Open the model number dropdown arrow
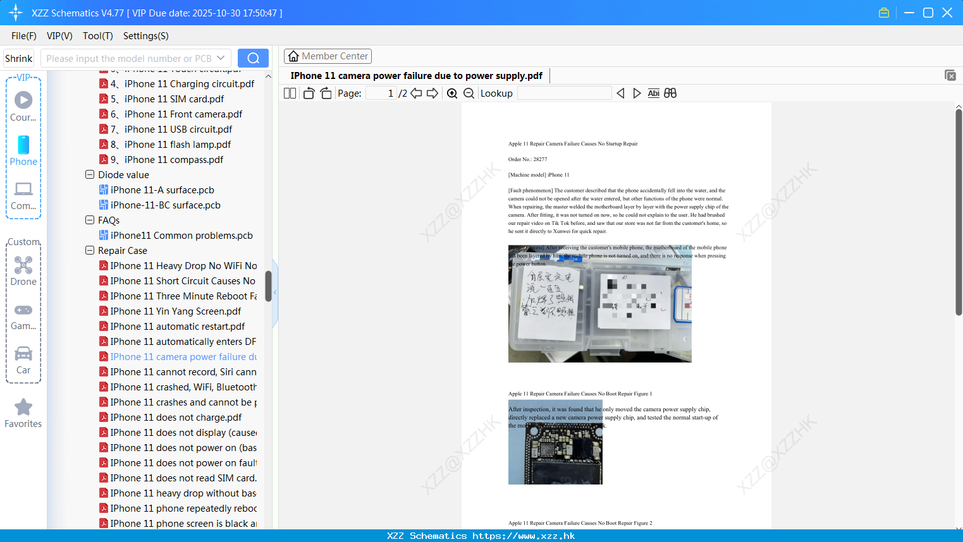This screenshot has width=963, height=542. point(221,58)
